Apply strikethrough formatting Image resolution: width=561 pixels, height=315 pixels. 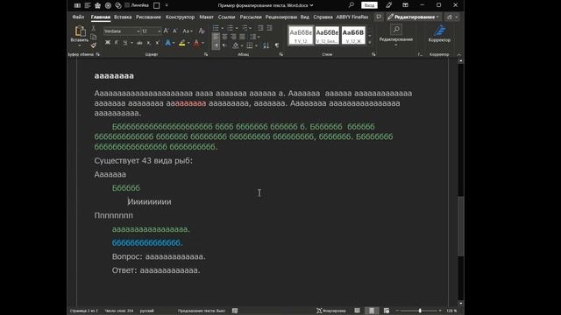coord(139,43)
